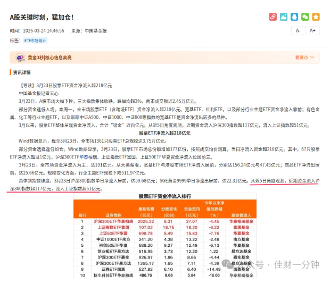The image size is (330, 291).
Task: Select the 沪深300ETF嘉实 table cell
Action: [x=113, y=257]
